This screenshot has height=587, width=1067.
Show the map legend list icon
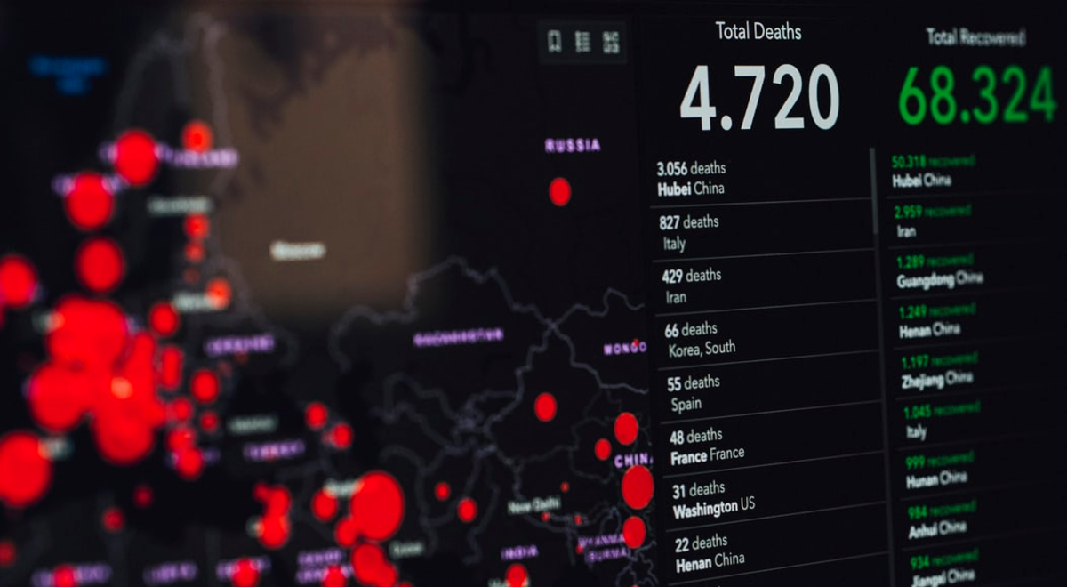[582, 42]
